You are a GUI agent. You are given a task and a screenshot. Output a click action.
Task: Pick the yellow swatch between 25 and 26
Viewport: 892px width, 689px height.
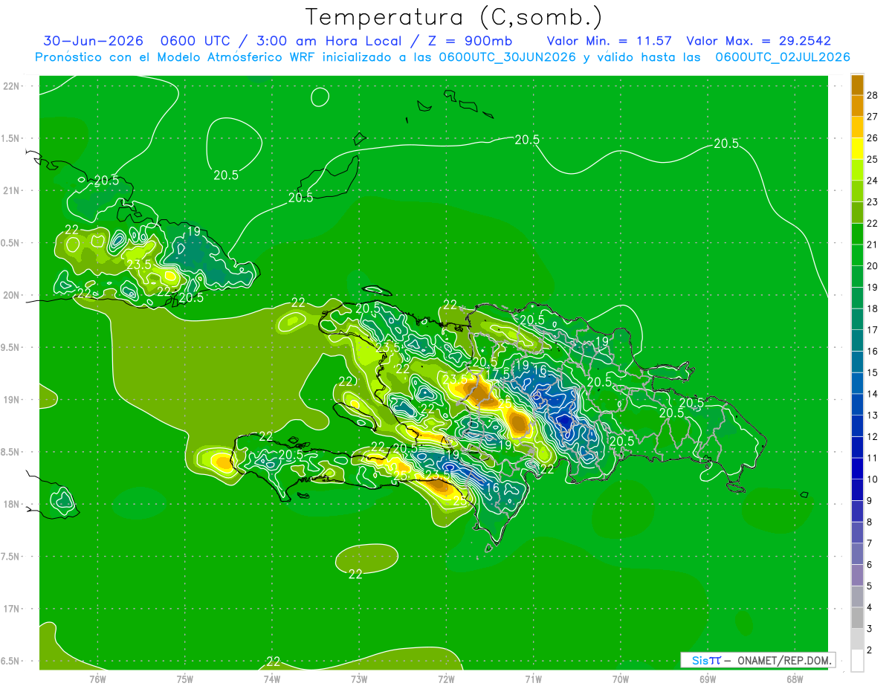click(857, 149)
